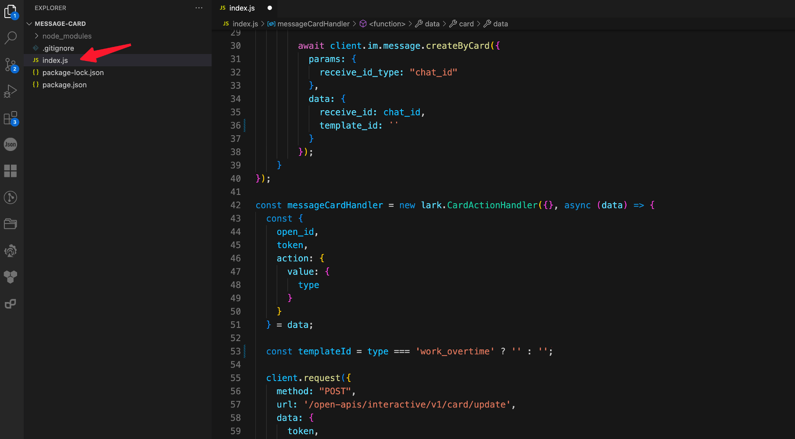795x439 pixels.
Task: Expand the node_modules folder
Action: (118, 36)
